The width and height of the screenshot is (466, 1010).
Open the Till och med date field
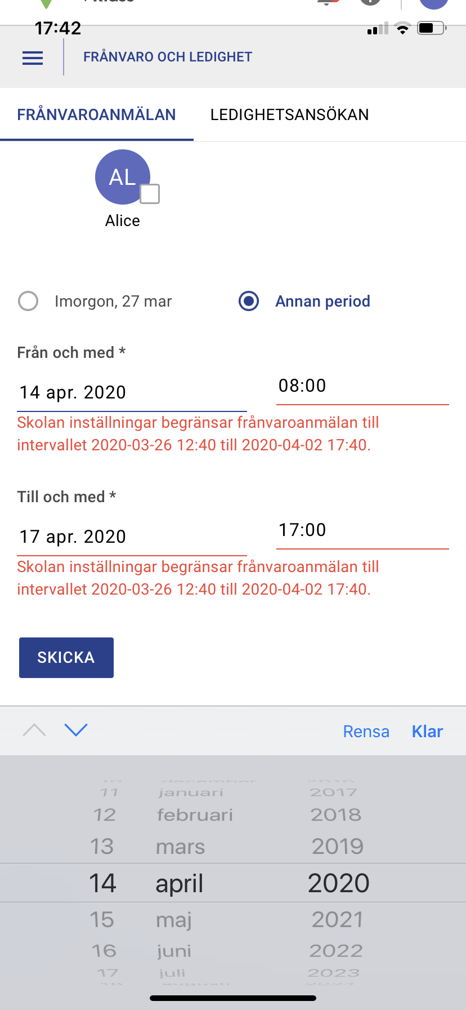click(x=132, y=537)
